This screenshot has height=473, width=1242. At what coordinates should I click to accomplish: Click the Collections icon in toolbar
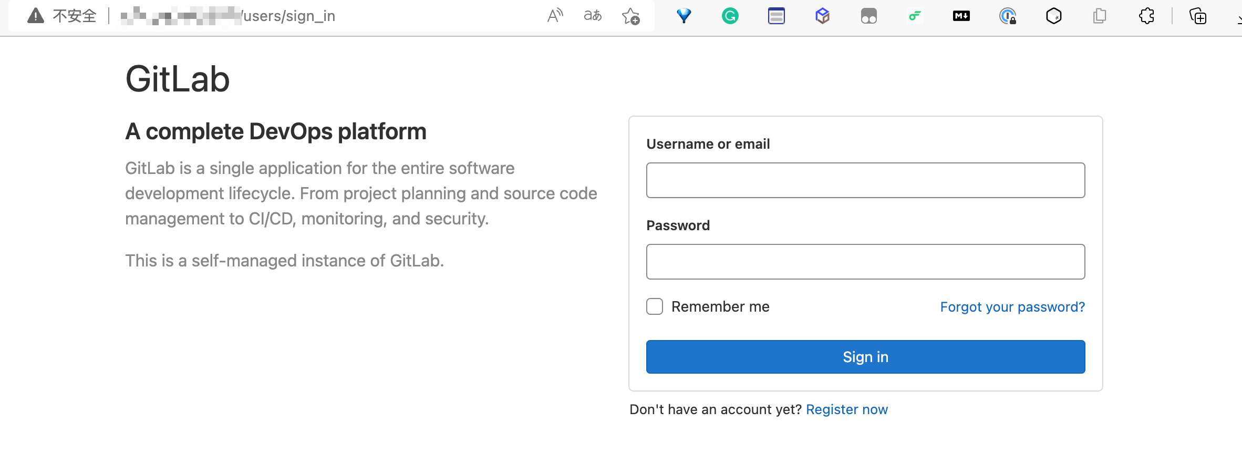(x=1198, y=16)
